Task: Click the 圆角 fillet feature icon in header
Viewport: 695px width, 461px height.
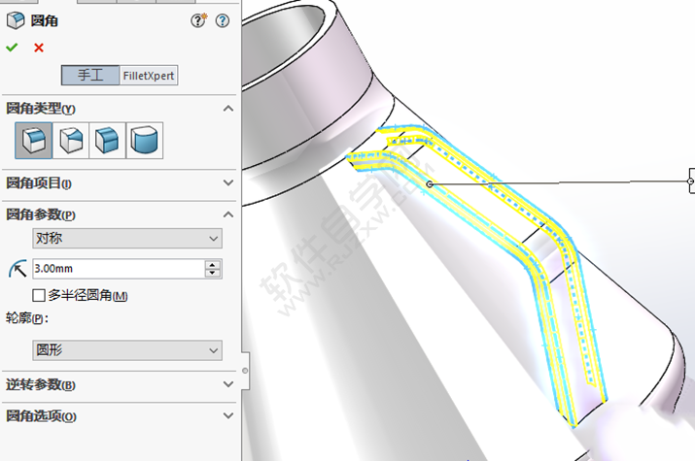Action: click(16, 20)
